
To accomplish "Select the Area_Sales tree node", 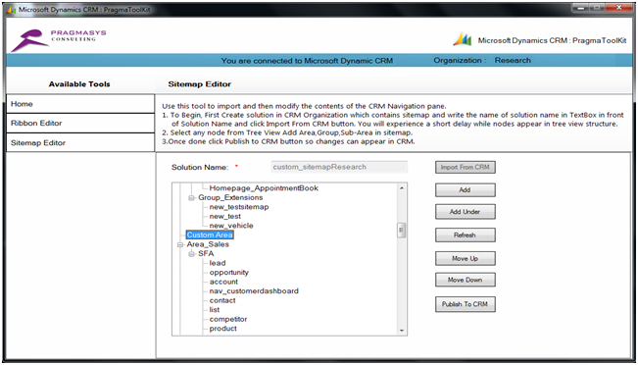I will (208, 244).
